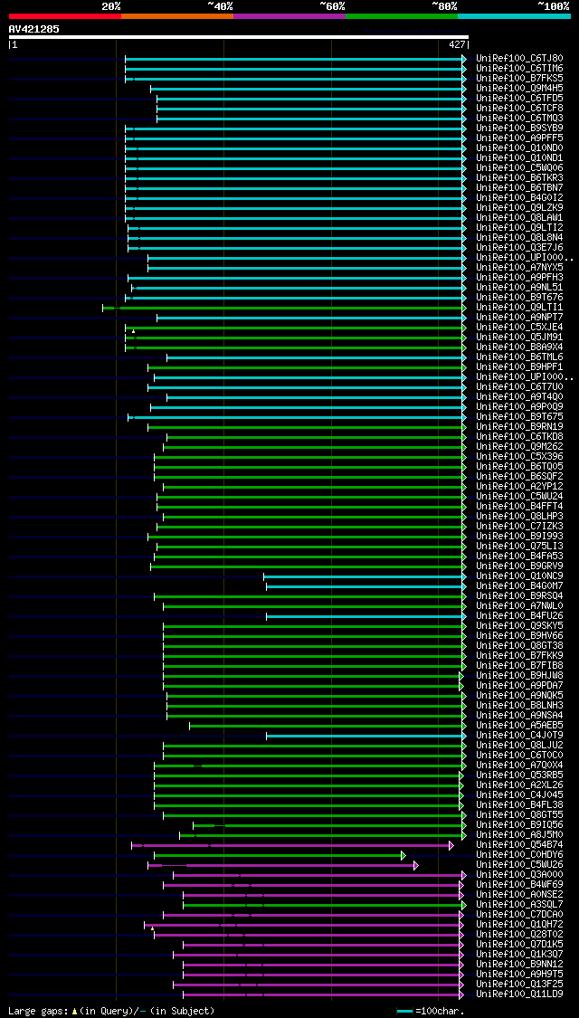Click the UniRef100_Q9LTI1 label
Image resolution: width=579 pixels, height=1018 pixels.
tap(519, 307)
